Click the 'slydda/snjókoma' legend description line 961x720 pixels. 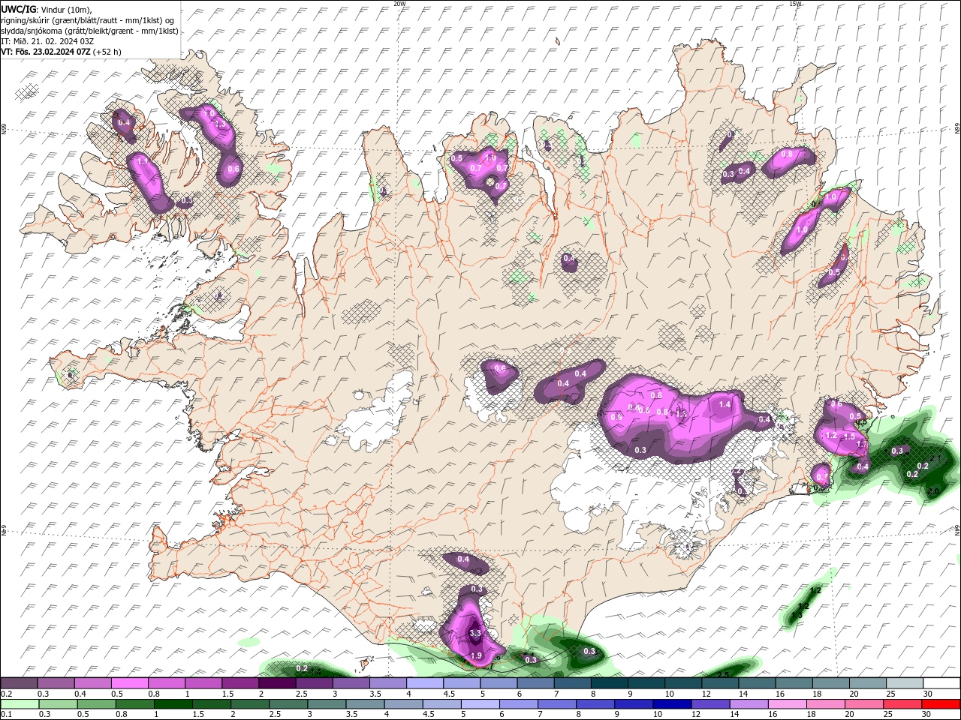pos(89,31)
